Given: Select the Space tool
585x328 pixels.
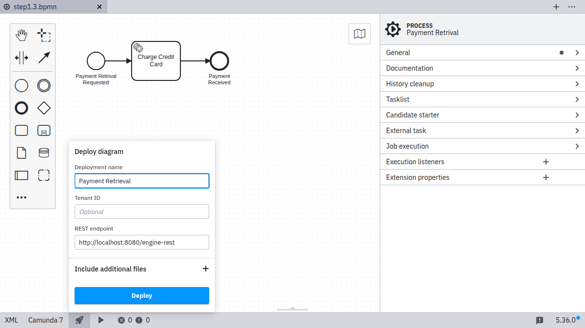Looking at the screenshot, I should point(21,58).
